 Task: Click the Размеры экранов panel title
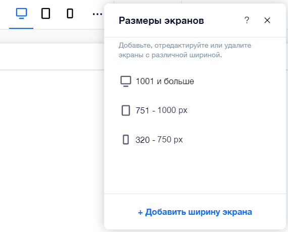coord(161,20)
